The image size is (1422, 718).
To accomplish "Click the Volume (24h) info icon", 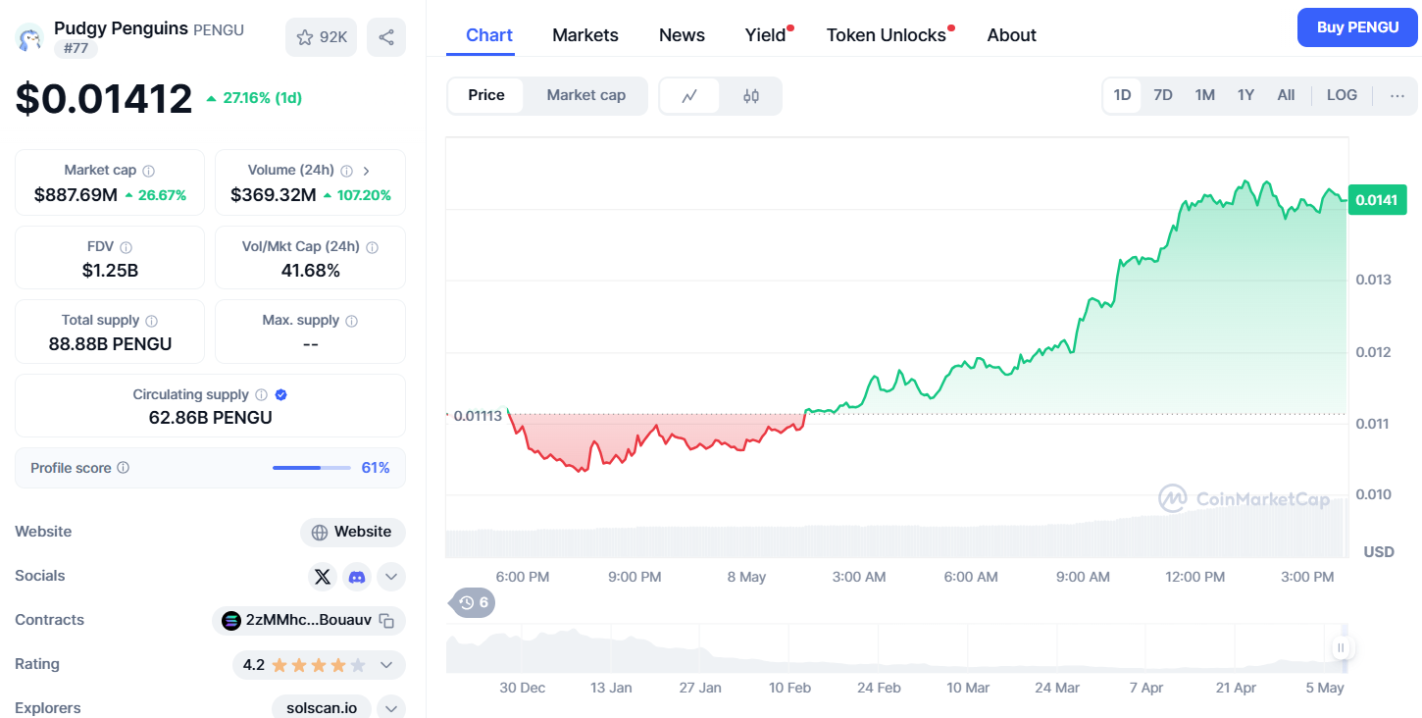I will tap(346, 171).
